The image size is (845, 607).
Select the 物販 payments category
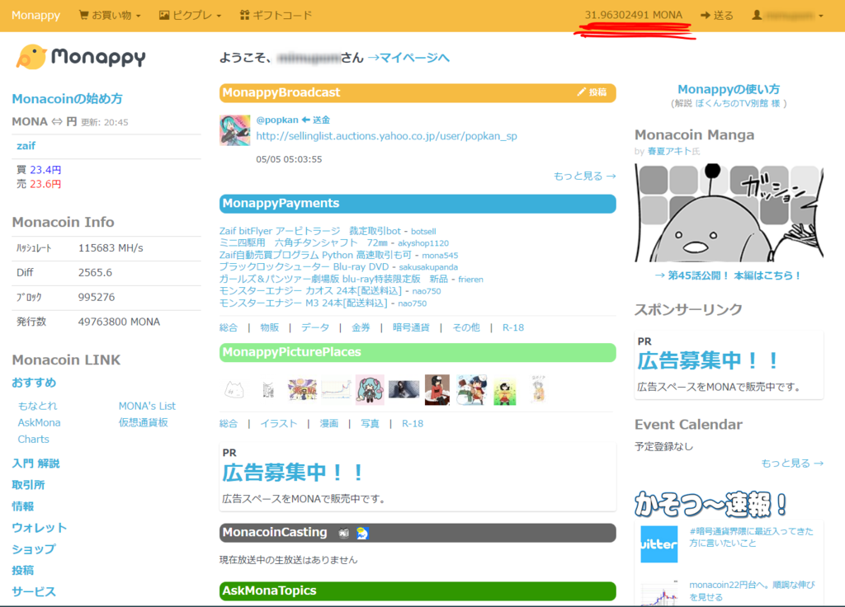click(270, 327)
